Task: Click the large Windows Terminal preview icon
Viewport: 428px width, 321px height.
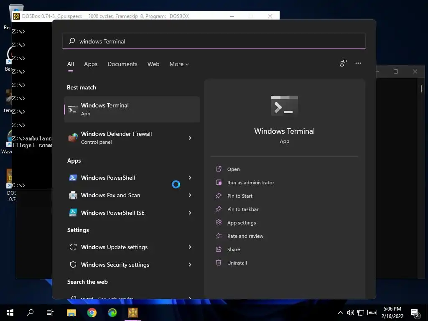Action: pos(284,106)
